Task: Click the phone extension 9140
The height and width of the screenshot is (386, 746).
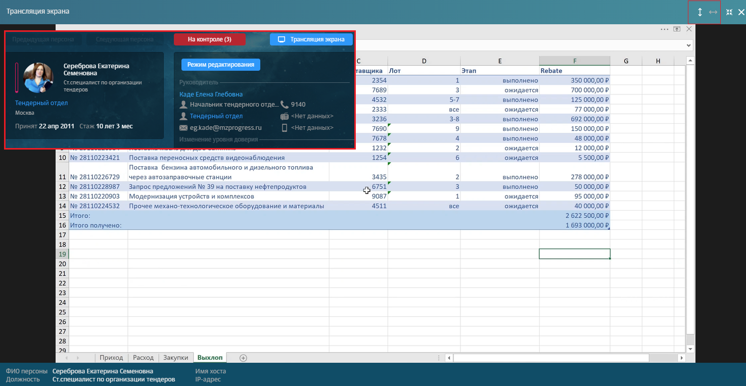Action: [x=298, y=105]
